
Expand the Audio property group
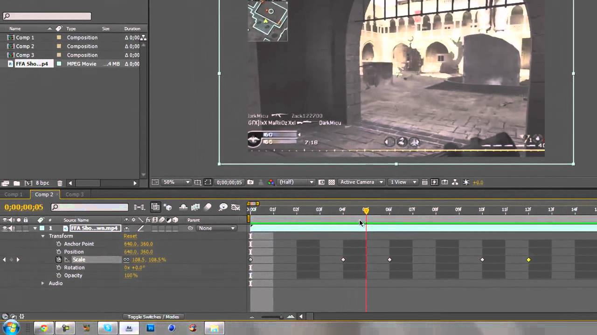[x=43, y=283]
